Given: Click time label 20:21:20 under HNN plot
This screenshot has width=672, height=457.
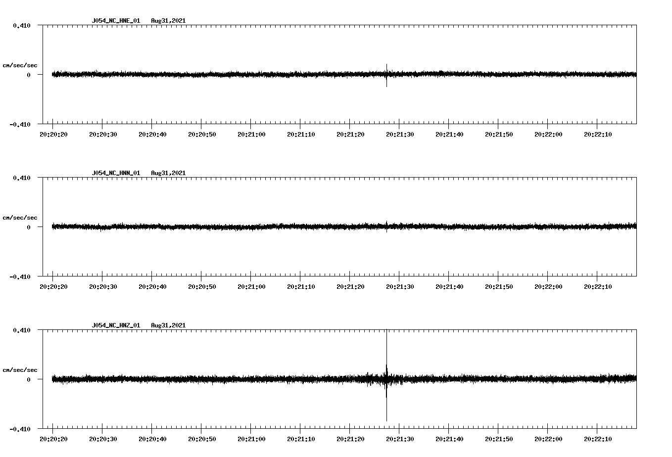Looking at the screenshot, I should [350, 287].
